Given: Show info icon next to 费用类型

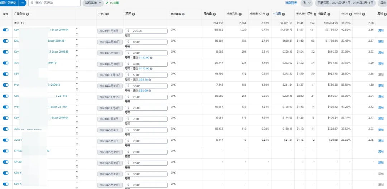Looking at the screenshot, I should [183, 14].
